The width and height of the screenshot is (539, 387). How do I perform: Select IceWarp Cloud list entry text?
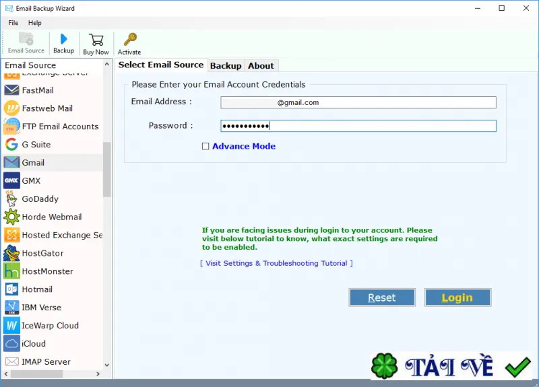[x=50, y=326]
